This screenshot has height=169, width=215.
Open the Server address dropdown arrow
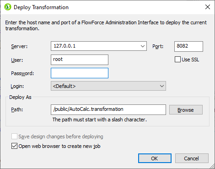143,46
